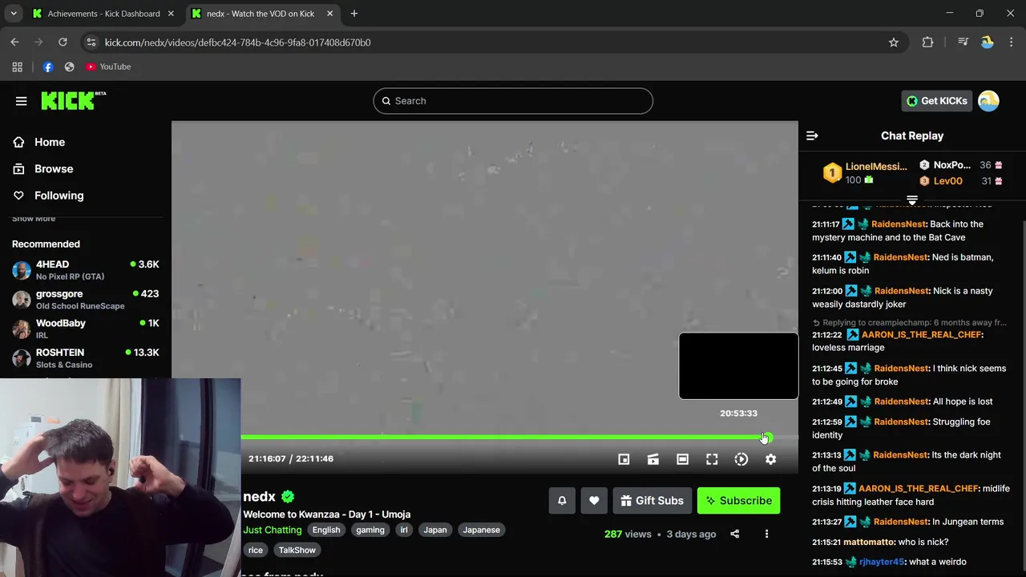Select the Japan tag
Image resolution: width=1026 pixels, height=577 pixels.
pyautogui.click(x=435, y=530)
